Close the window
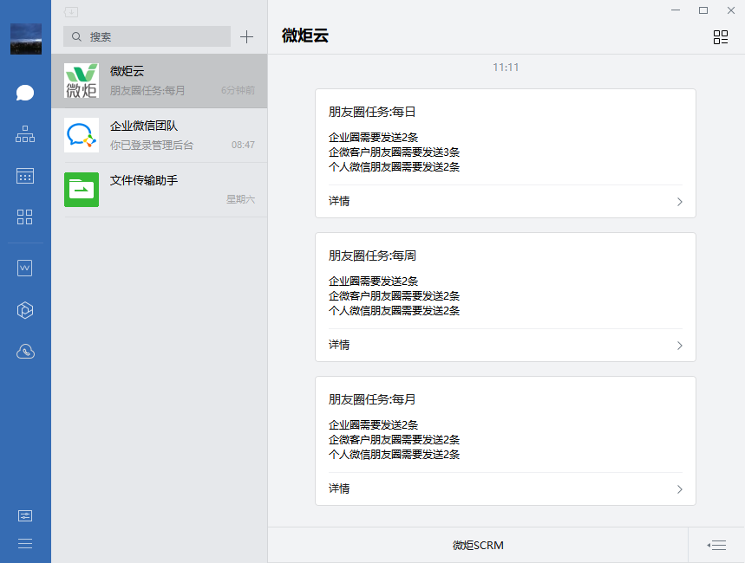745x563 pixels. click(731, 10)
